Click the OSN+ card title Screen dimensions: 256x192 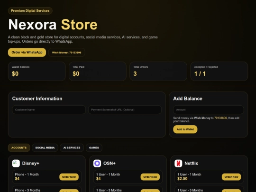[x=110, y=164]
